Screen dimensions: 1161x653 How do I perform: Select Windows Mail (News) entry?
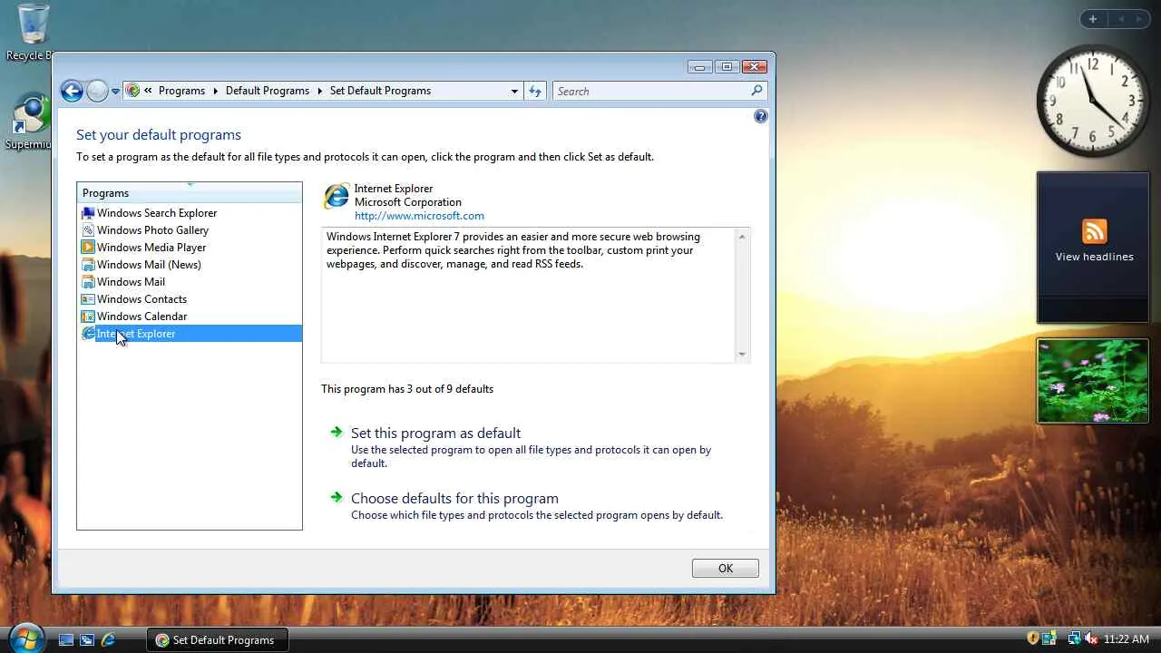coord(149,265)
